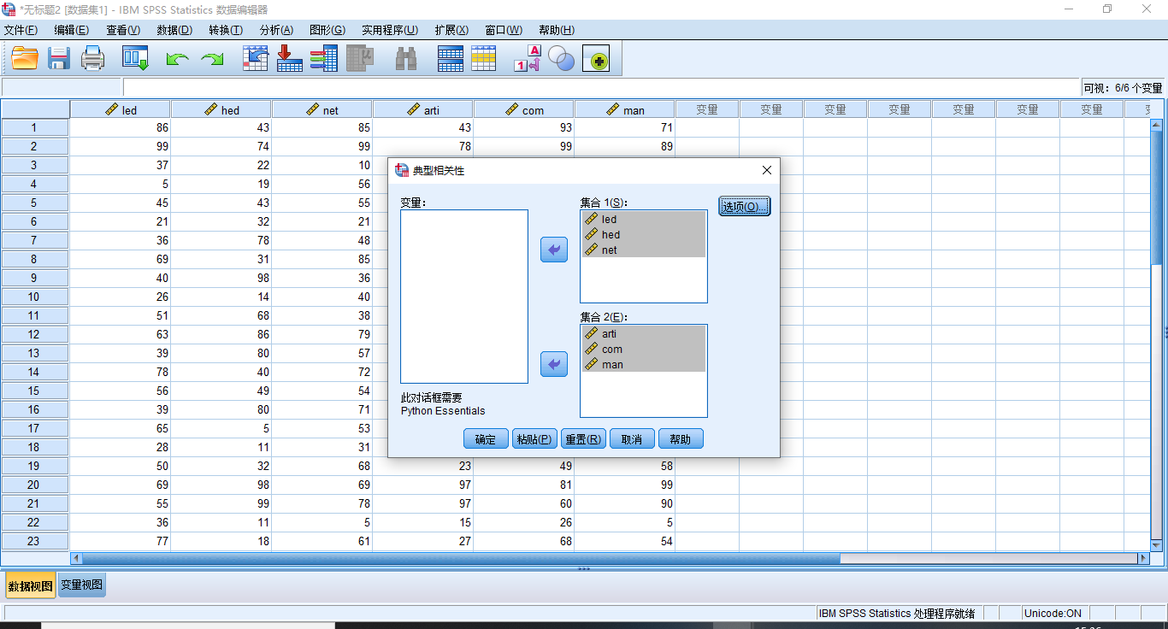Open data document folder icon

25,59
